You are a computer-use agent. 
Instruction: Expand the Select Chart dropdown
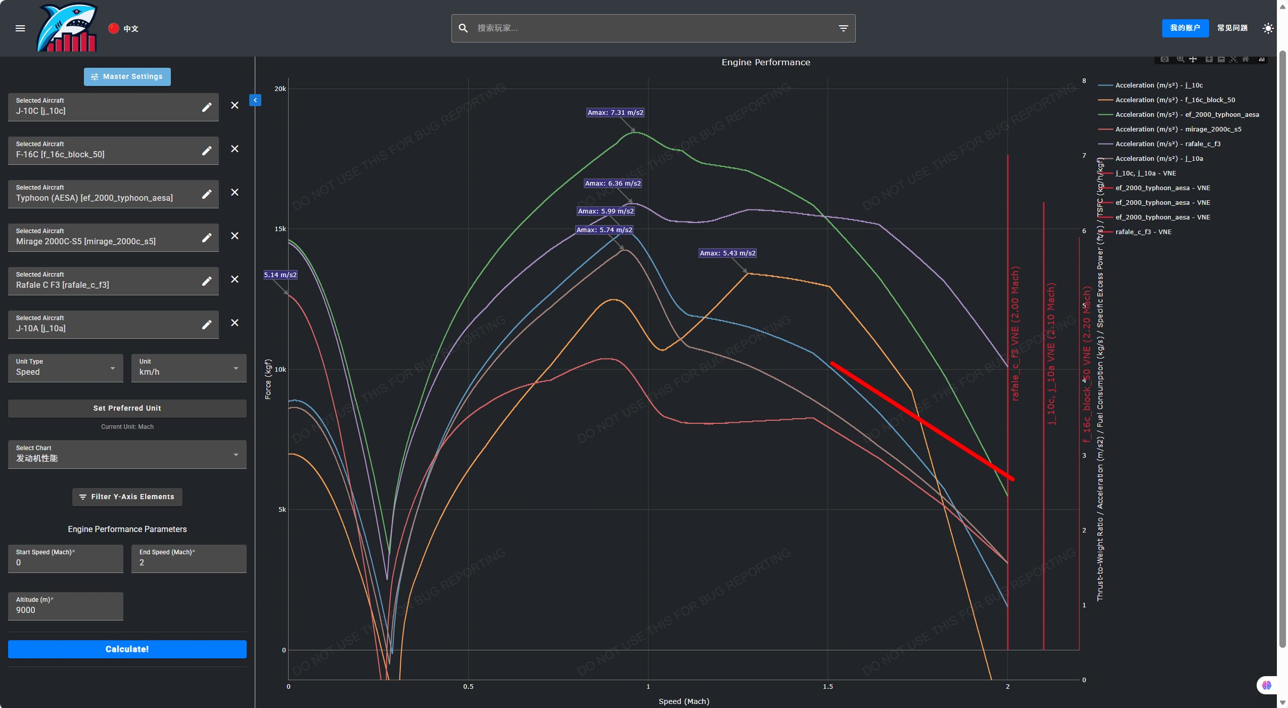(127, 454)
